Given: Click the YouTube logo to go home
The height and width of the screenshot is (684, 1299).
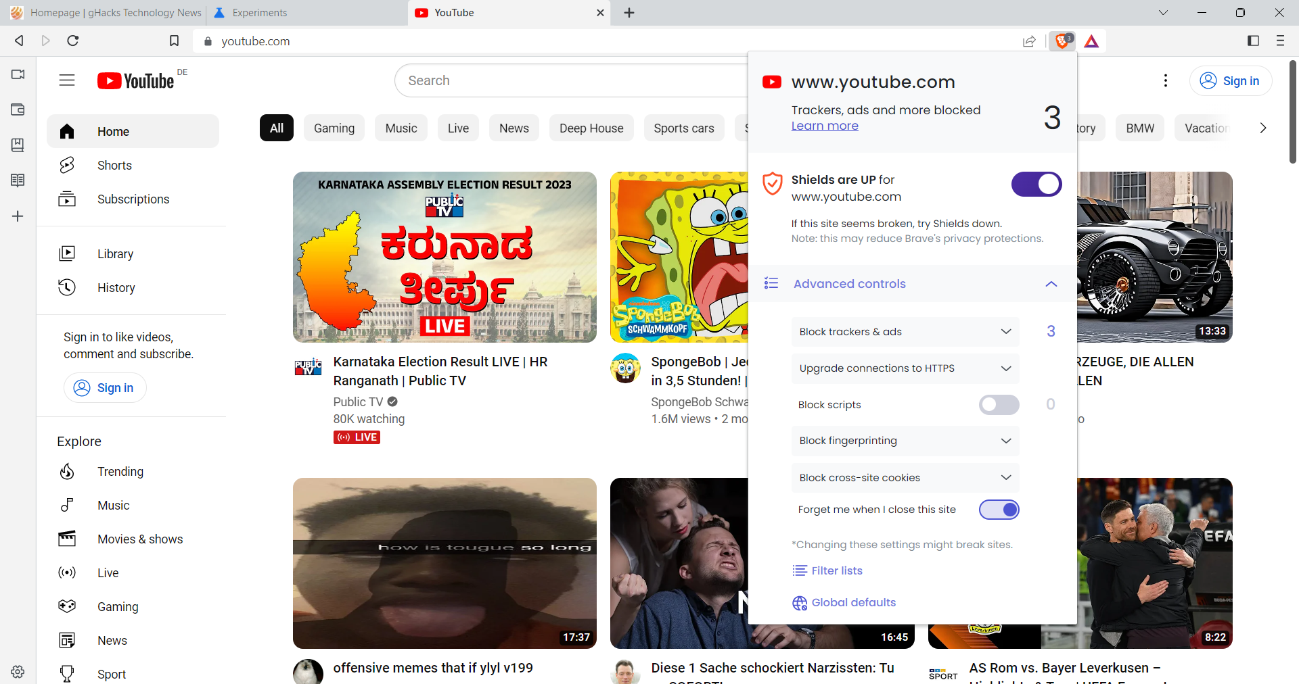Looking at the screenshot, I should (135, 80).
